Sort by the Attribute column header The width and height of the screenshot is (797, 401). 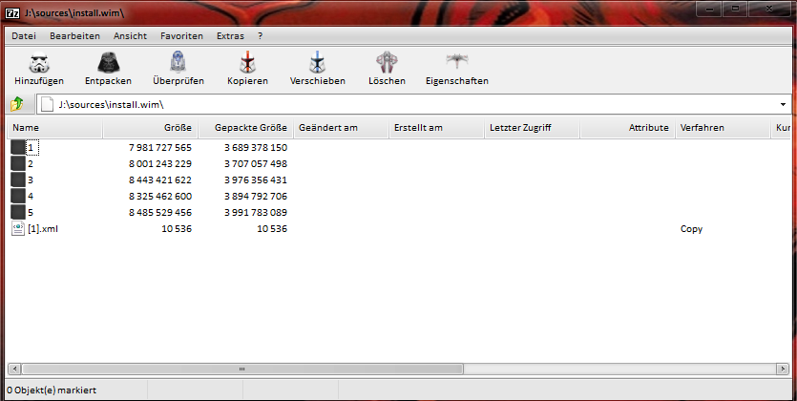pos(628,128)
